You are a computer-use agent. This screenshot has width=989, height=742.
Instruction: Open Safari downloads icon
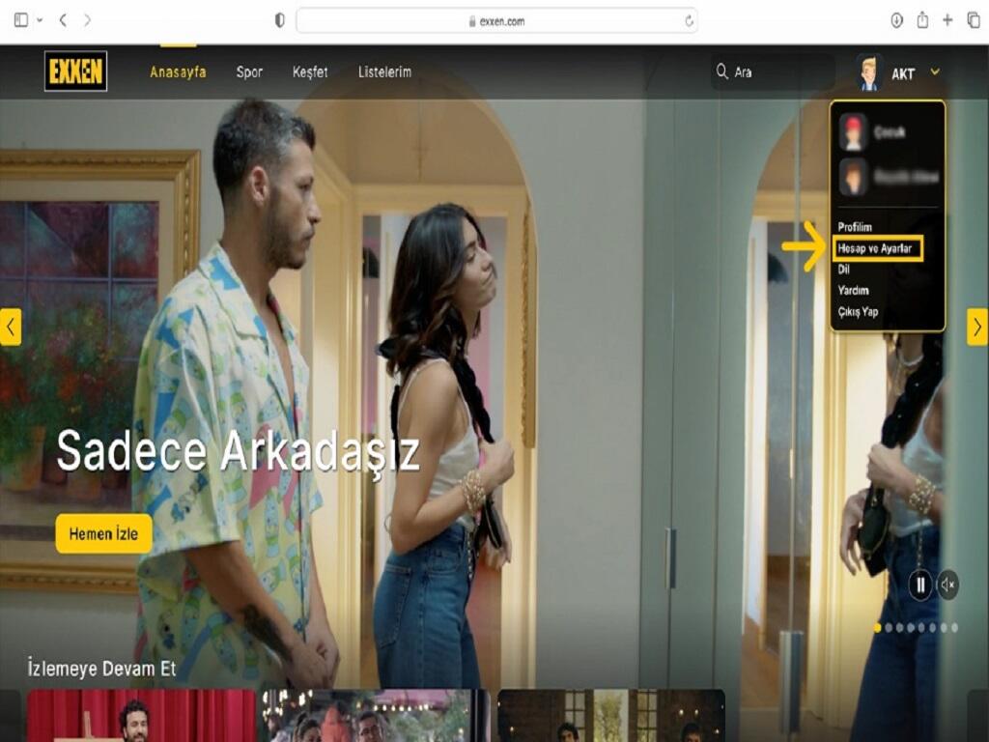coord(896,20)
